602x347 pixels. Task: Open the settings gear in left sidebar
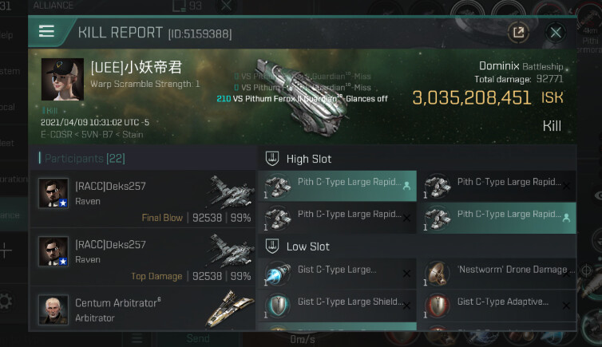[x=6, y=302]
